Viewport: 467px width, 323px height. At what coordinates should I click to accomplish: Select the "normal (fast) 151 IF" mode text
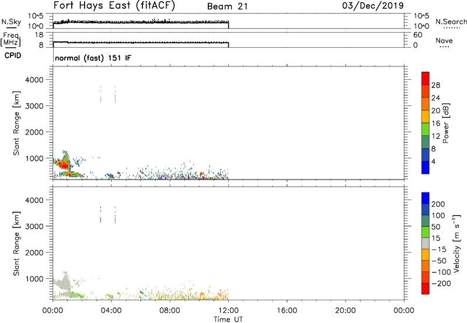(x=93, y=58)
